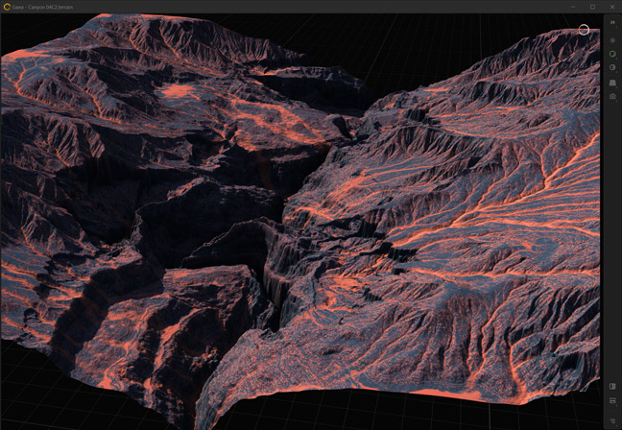The width and height of the screenshot is (622, 430).
Task: Close the Gaea application window
Action: (611, 7)
